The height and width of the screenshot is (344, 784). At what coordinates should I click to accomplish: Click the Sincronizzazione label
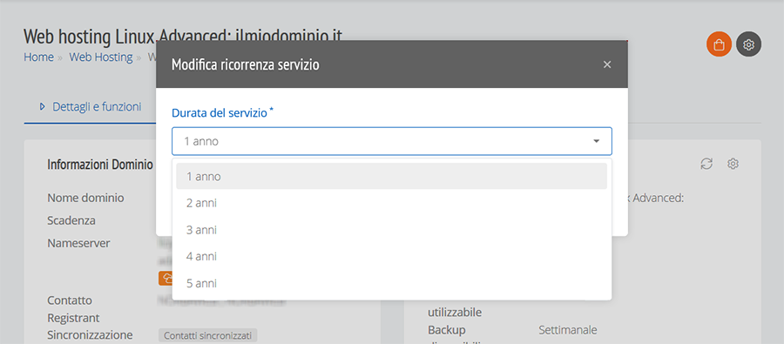tap(90, 334)
